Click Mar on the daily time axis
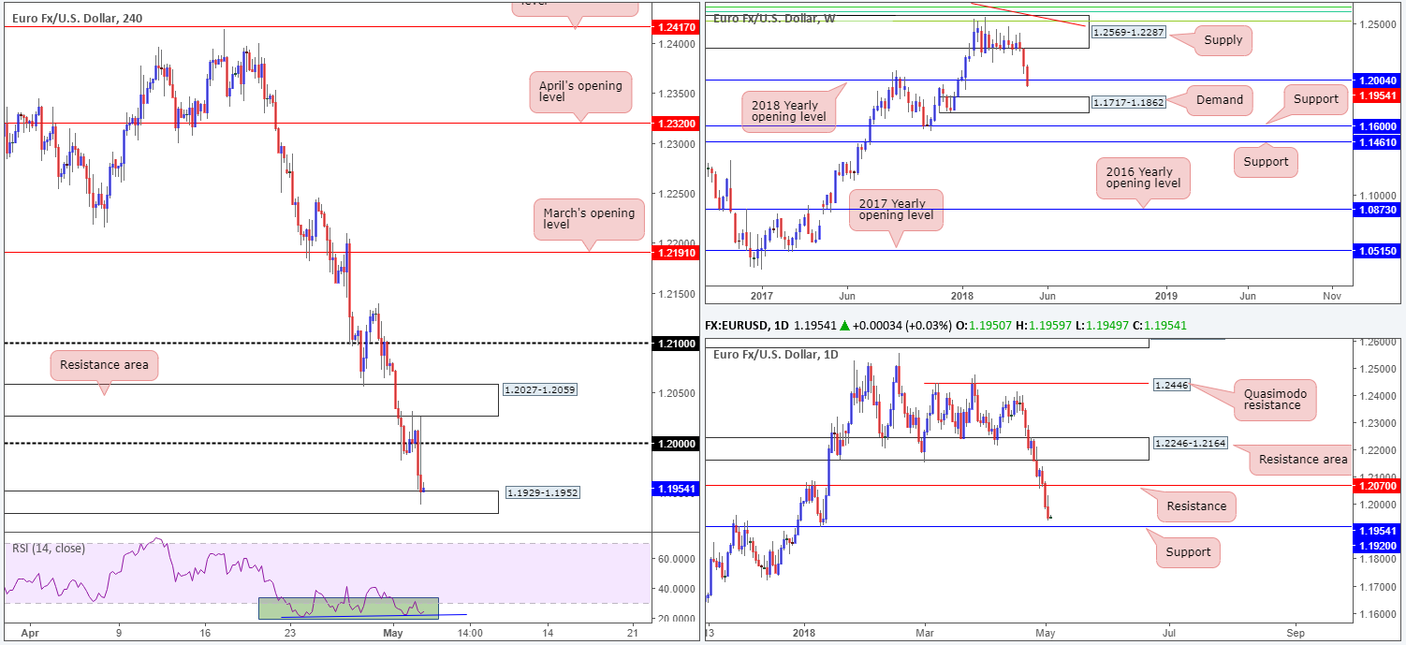Image resolution: width=1406 pixels, height=645 pixels. click(x=924, y=634)
